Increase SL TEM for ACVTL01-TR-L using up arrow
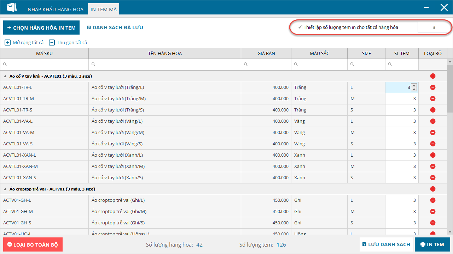This screenshot has height=254, width=453. 414,86
